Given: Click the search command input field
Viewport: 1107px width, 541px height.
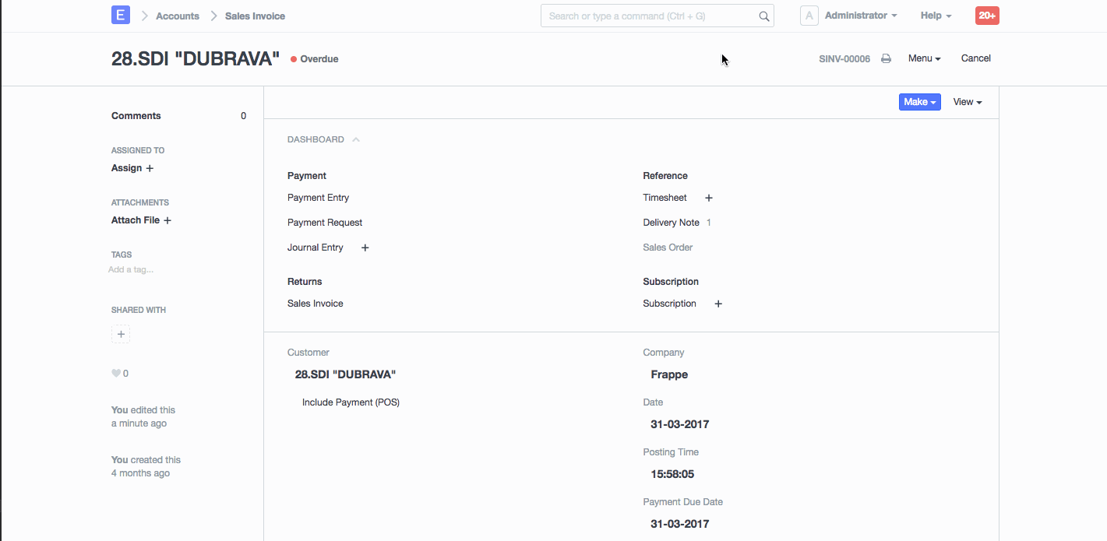Looking at the screenshot, I should pos(650,16).
